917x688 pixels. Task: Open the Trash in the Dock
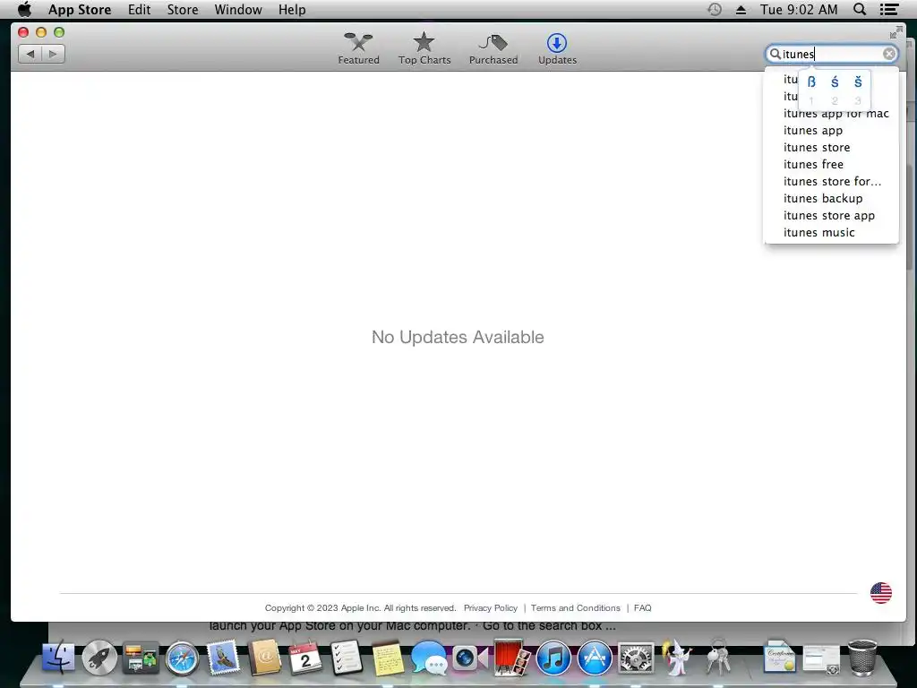pyautogui.click(x=862, y=658)
